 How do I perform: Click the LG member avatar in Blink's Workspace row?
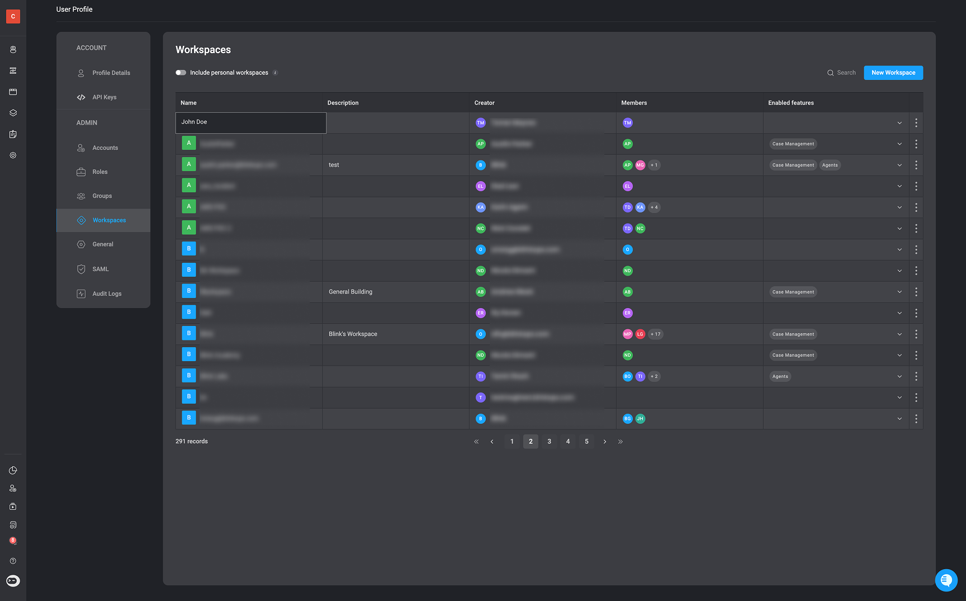(x=640, y=334)
